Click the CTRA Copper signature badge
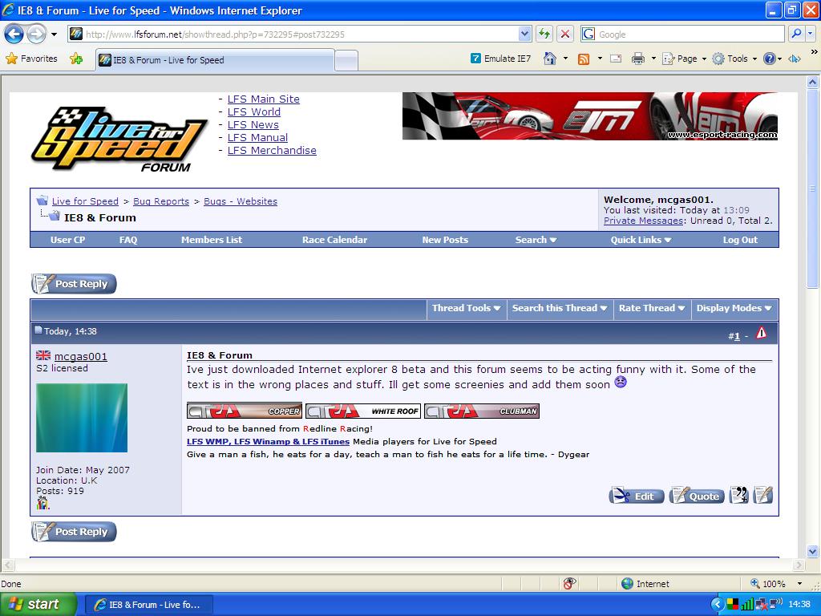The height and width of the screenshot is (616, 821). click(x=245, y=411)
